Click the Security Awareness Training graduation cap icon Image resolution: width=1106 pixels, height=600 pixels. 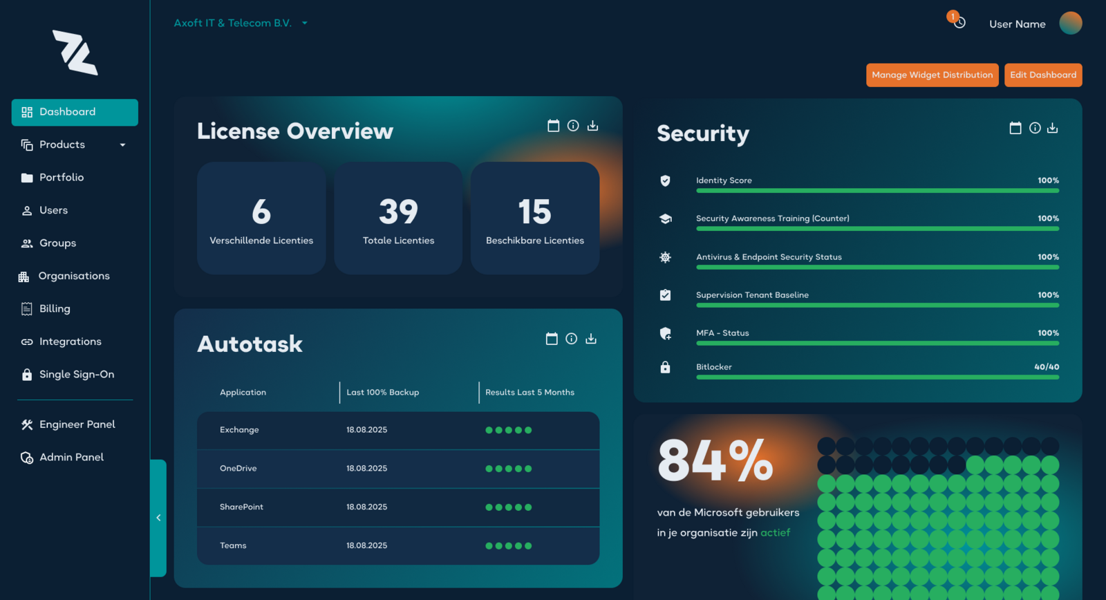(x=665, y=218)
